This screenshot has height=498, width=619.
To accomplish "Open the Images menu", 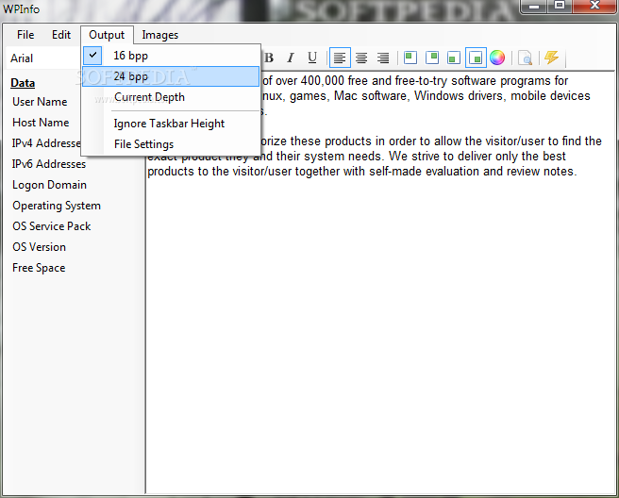I will tap(159, 35).
